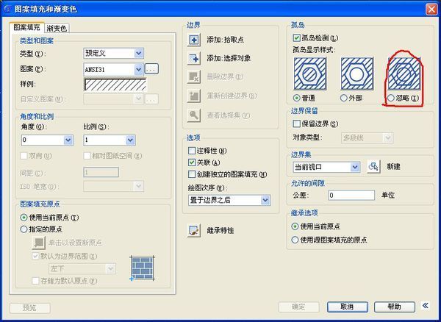Viewport: 441px width, 322px height.
Task: Select the 忽略 radio button
Action: point(390,98)
